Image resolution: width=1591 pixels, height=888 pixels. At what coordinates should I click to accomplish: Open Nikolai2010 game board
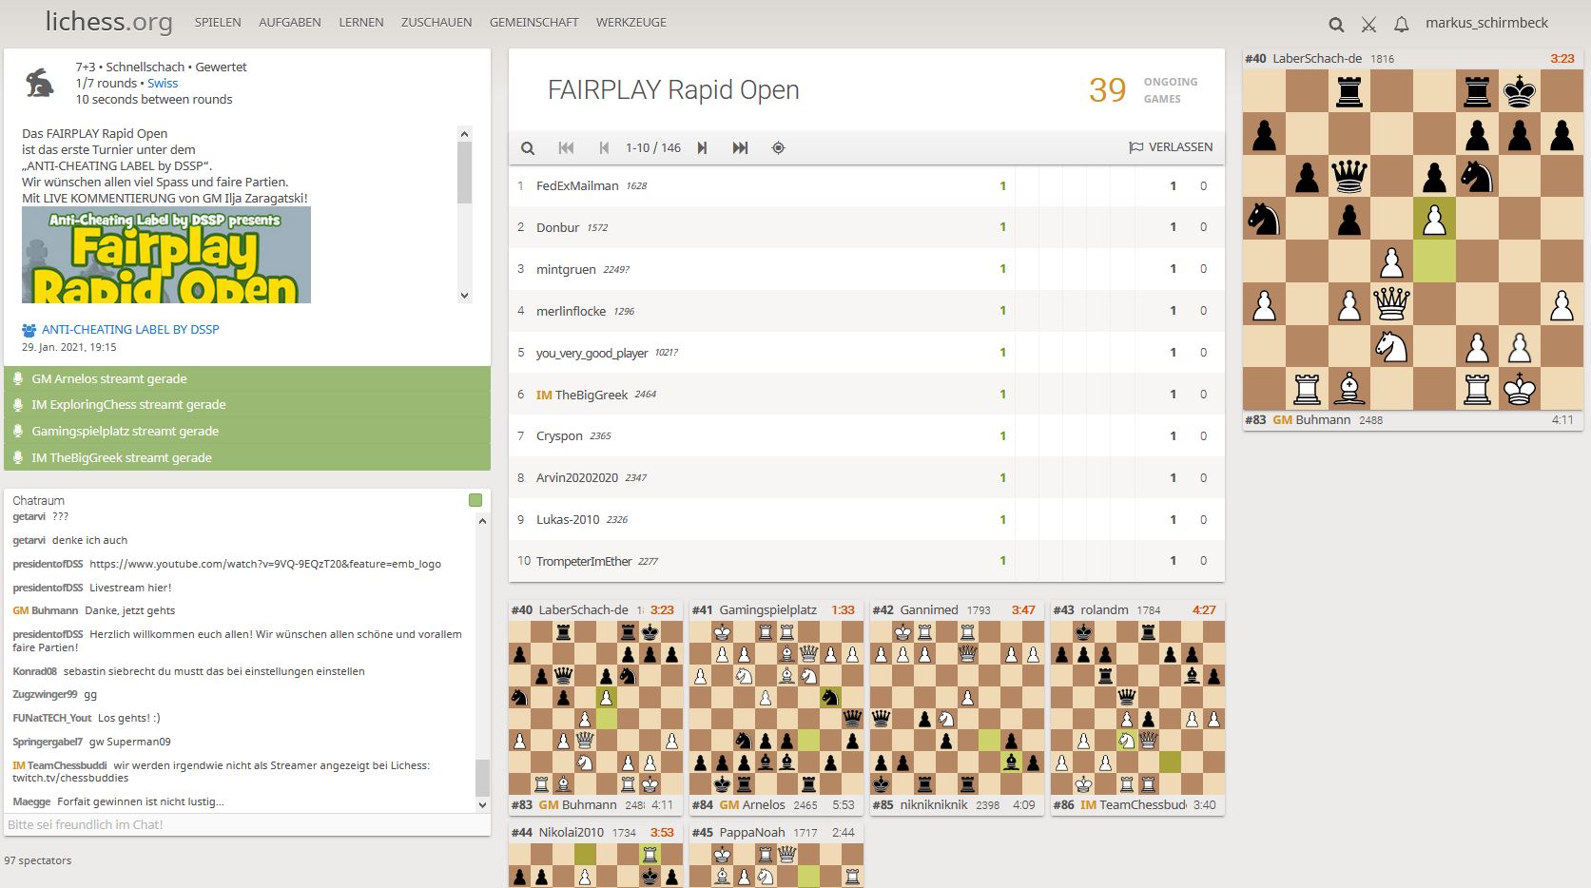click(595, 865)
